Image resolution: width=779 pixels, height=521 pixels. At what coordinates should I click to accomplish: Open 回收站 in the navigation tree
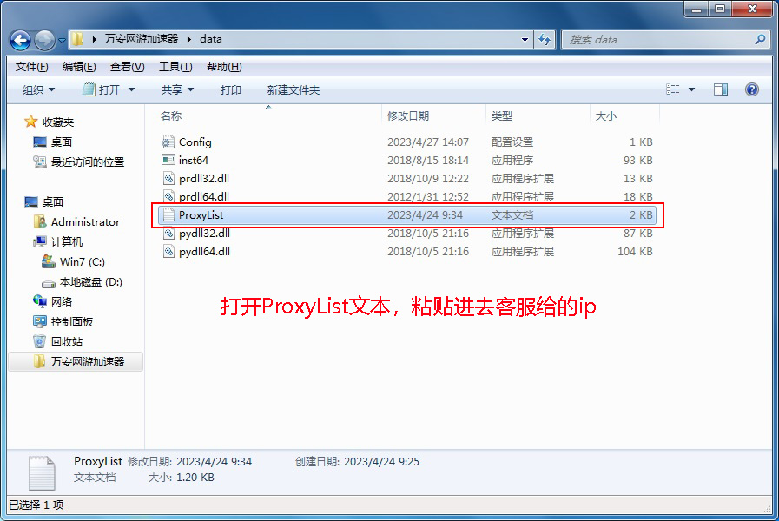click(x=67, y=342)
